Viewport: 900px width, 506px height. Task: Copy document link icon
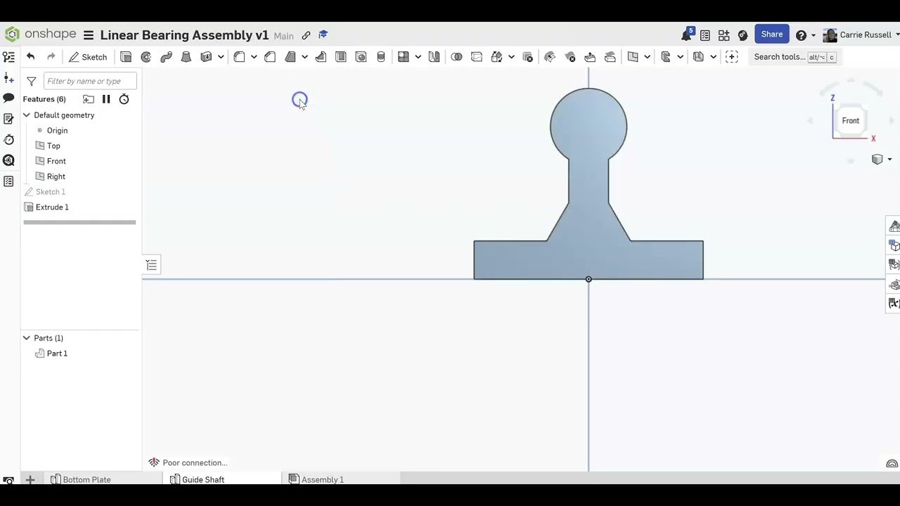[x=306, y=35]
